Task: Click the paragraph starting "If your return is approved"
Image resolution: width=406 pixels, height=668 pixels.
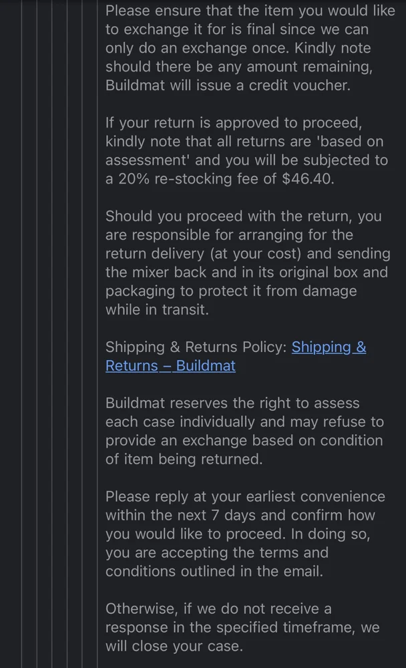Action: point(246,151)
